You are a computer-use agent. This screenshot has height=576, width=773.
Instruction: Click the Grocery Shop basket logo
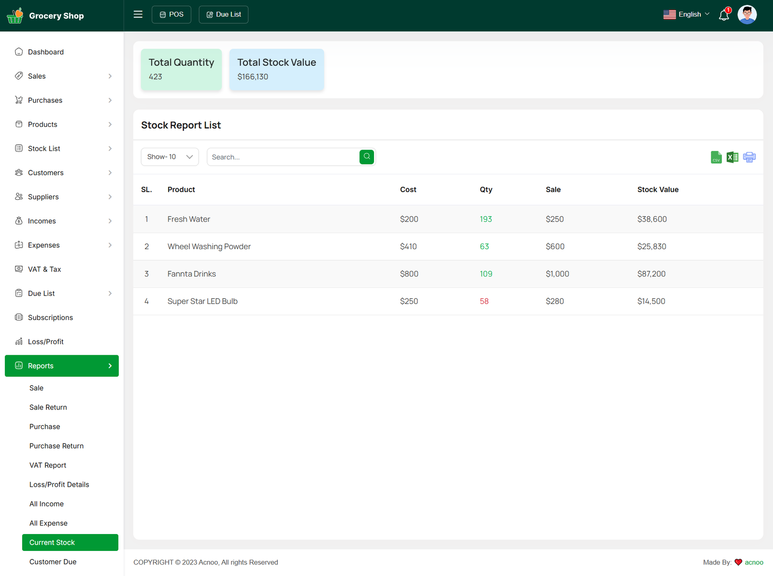(15, 15)
